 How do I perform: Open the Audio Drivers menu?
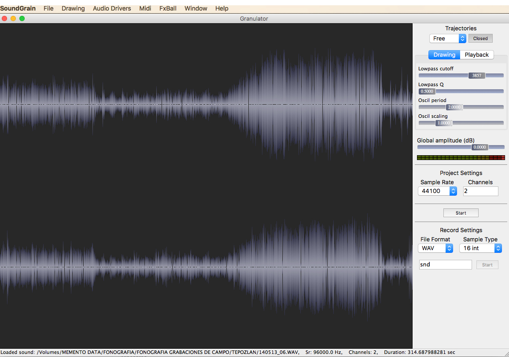(112, 8)
